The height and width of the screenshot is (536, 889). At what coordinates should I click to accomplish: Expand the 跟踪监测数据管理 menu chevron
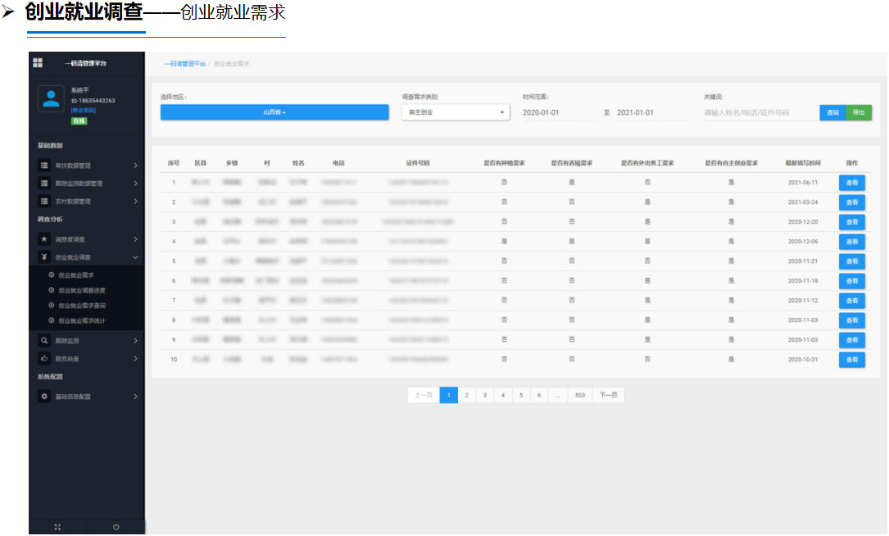point(135,184)
